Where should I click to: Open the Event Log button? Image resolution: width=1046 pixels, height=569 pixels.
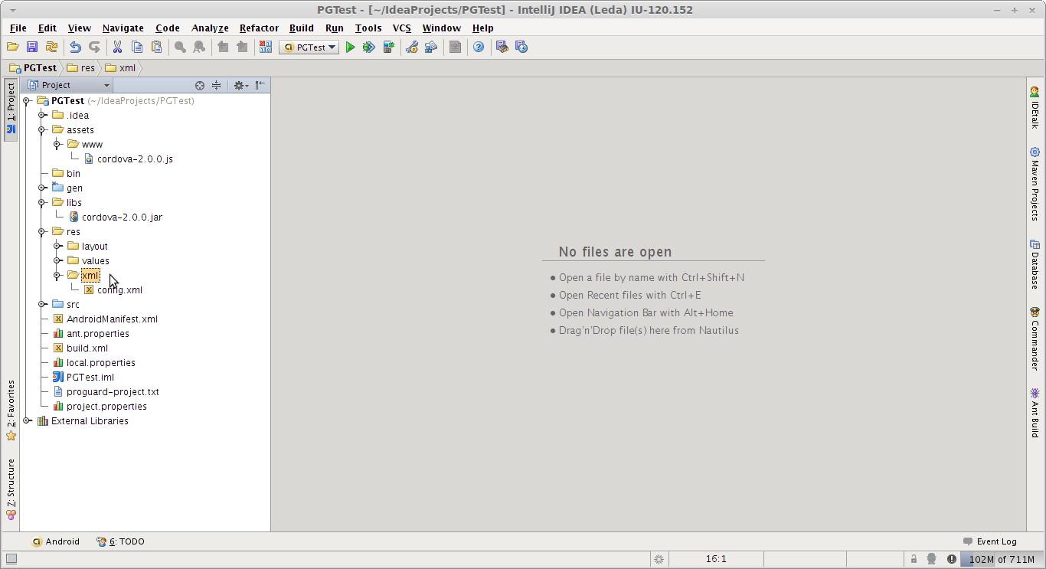[x=990, y=541]
